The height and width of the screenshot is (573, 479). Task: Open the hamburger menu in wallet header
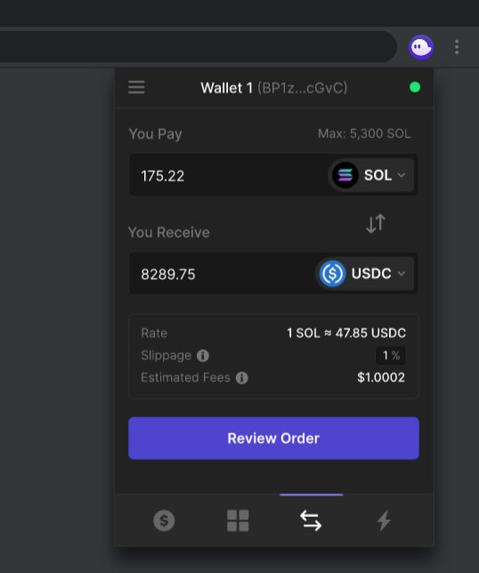tap(136, 87)
